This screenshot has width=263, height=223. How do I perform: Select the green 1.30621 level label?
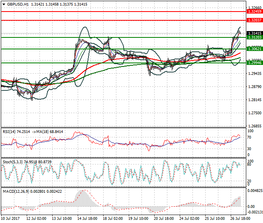[x=255, y=49]
